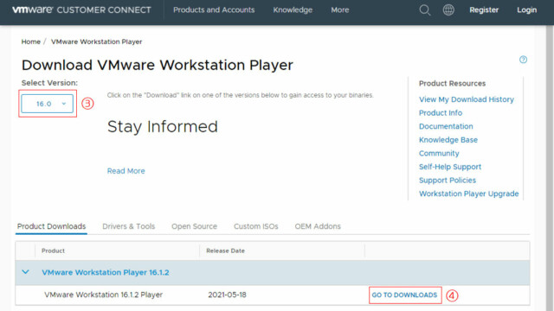Select the Custom ISOs tab
Screen dimensions: 554x311
click(x=256, y=226)
